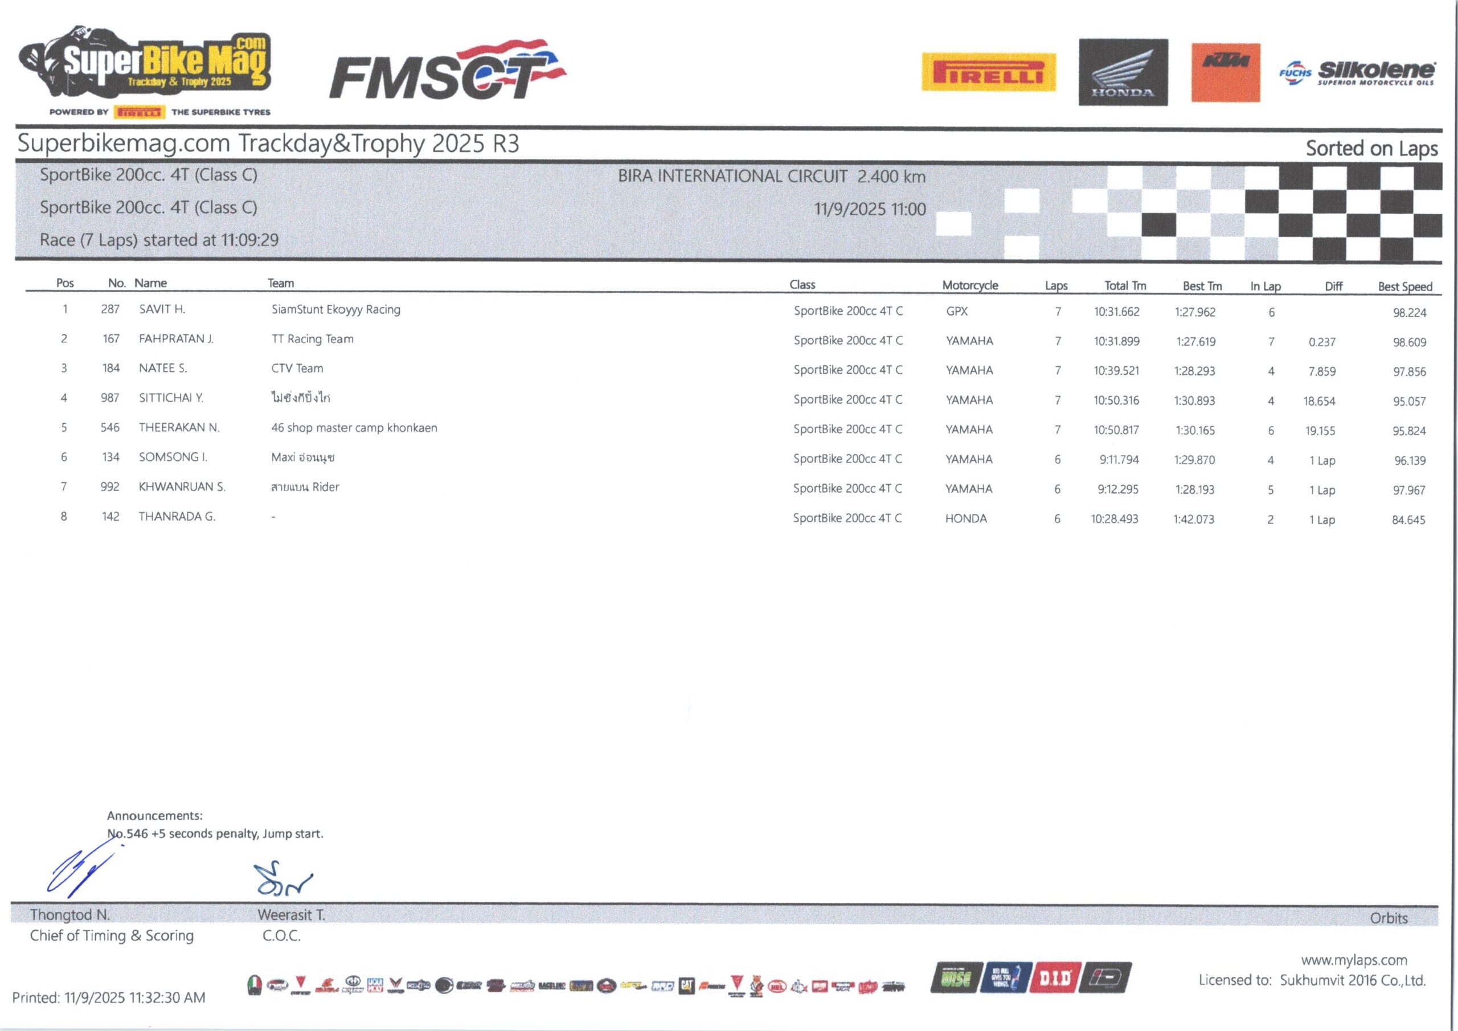
Task: Click the Total Tm column header
Action: point(1125,286)
